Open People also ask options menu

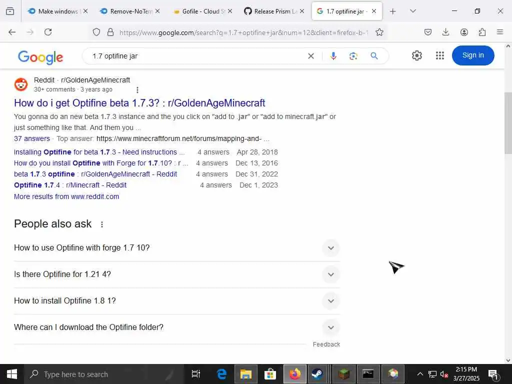(102, 224)
